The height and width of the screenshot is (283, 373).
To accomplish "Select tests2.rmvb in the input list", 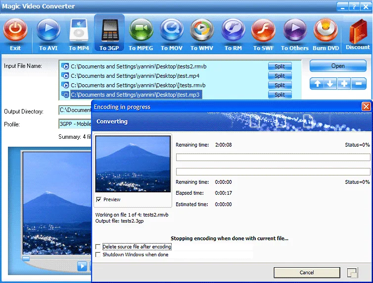I will pos(139,66).
